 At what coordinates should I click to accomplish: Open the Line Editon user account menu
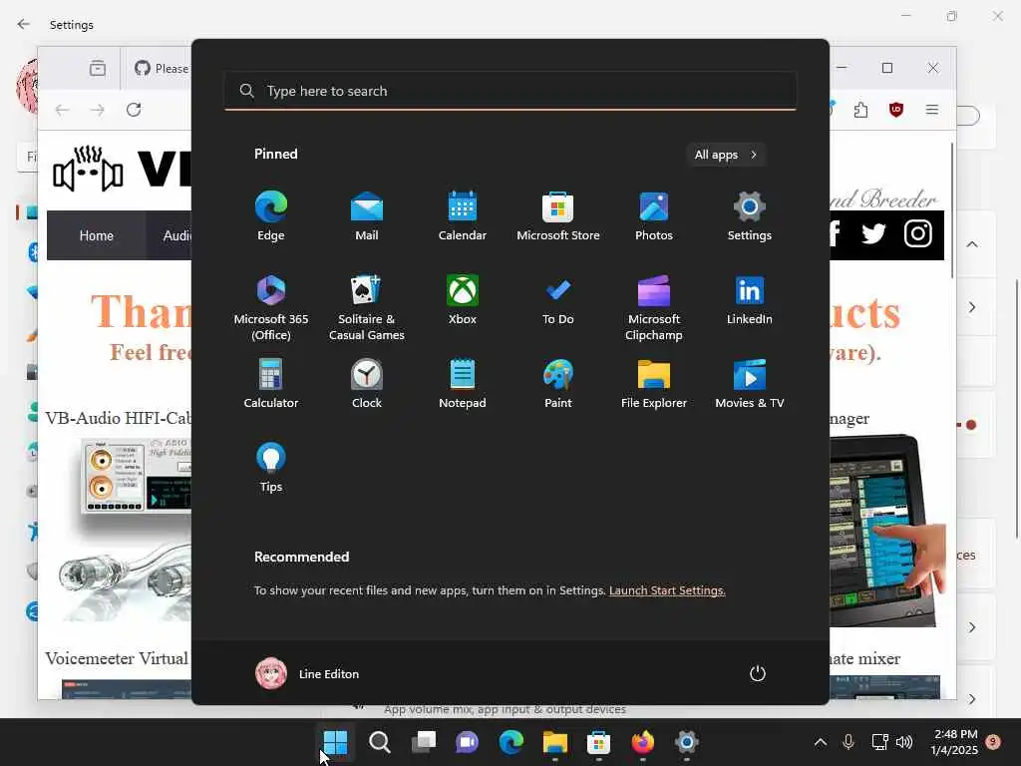[x=307, y=673]
